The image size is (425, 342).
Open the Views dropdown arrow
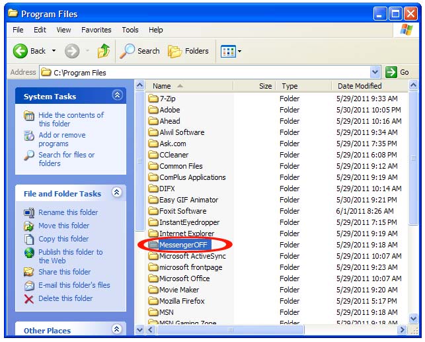(x=240, y=51)
